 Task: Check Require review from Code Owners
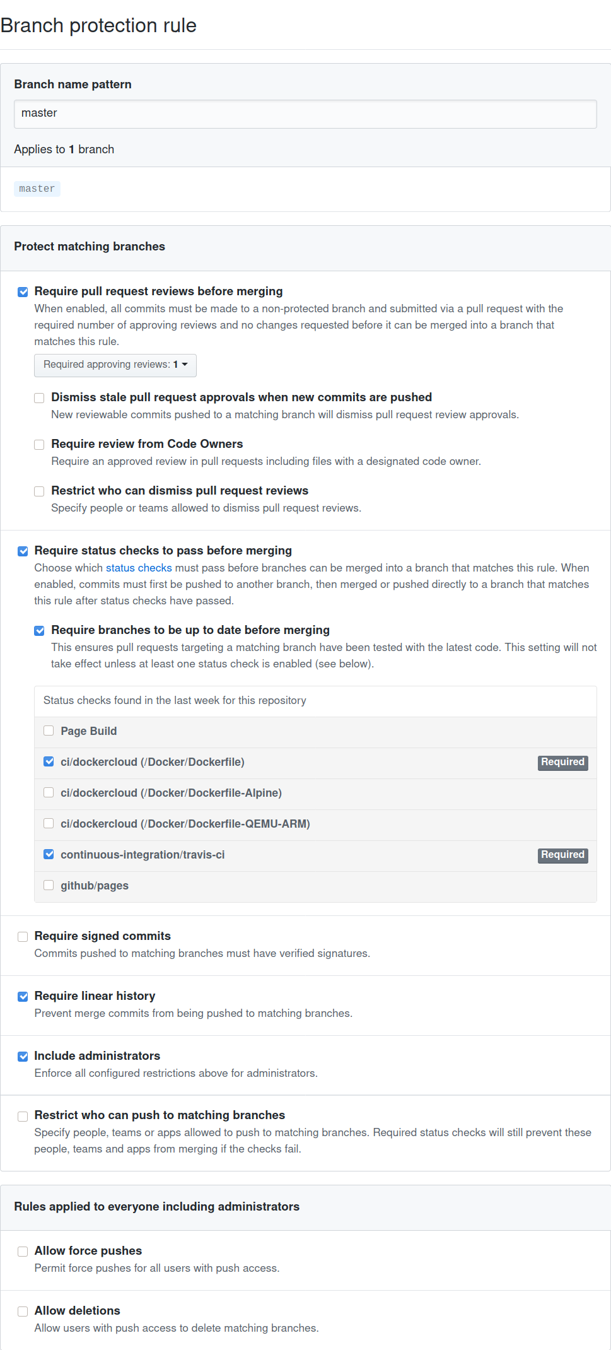[x=39, y=445]
